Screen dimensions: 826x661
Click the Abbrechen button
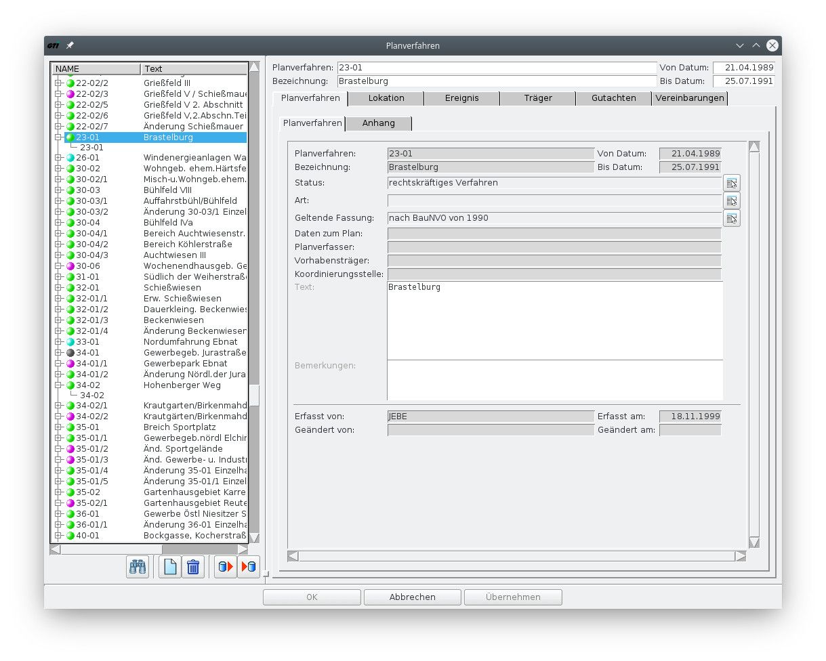(x=412, y=597)
